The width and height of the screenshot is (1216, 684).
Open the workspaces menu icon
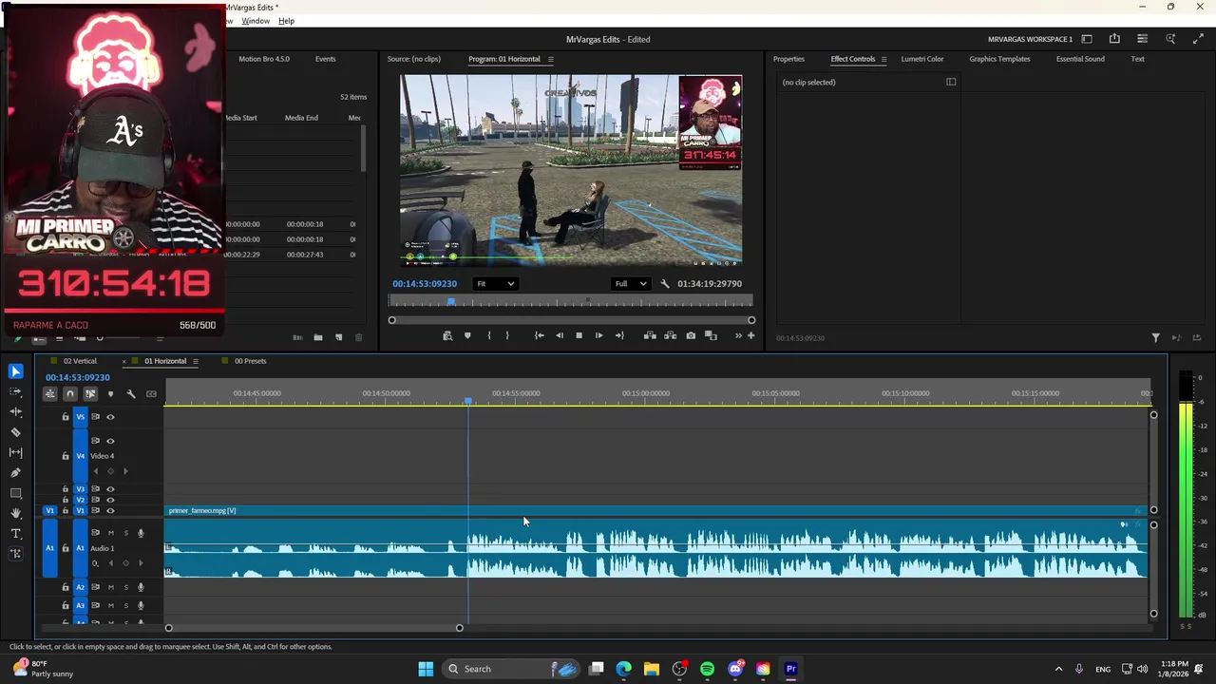tap(1087, 39)
